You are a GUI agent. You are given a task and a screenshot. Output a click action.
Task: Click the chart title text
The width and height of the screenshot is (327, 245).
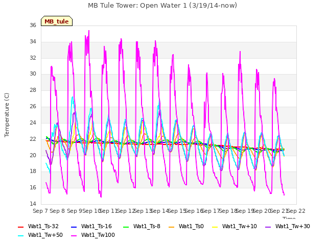click(x=162, y=6)
